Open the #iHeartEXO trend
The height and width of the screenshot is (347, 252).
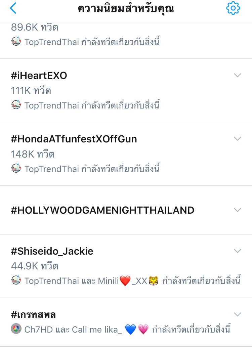(x=39, y=76)
